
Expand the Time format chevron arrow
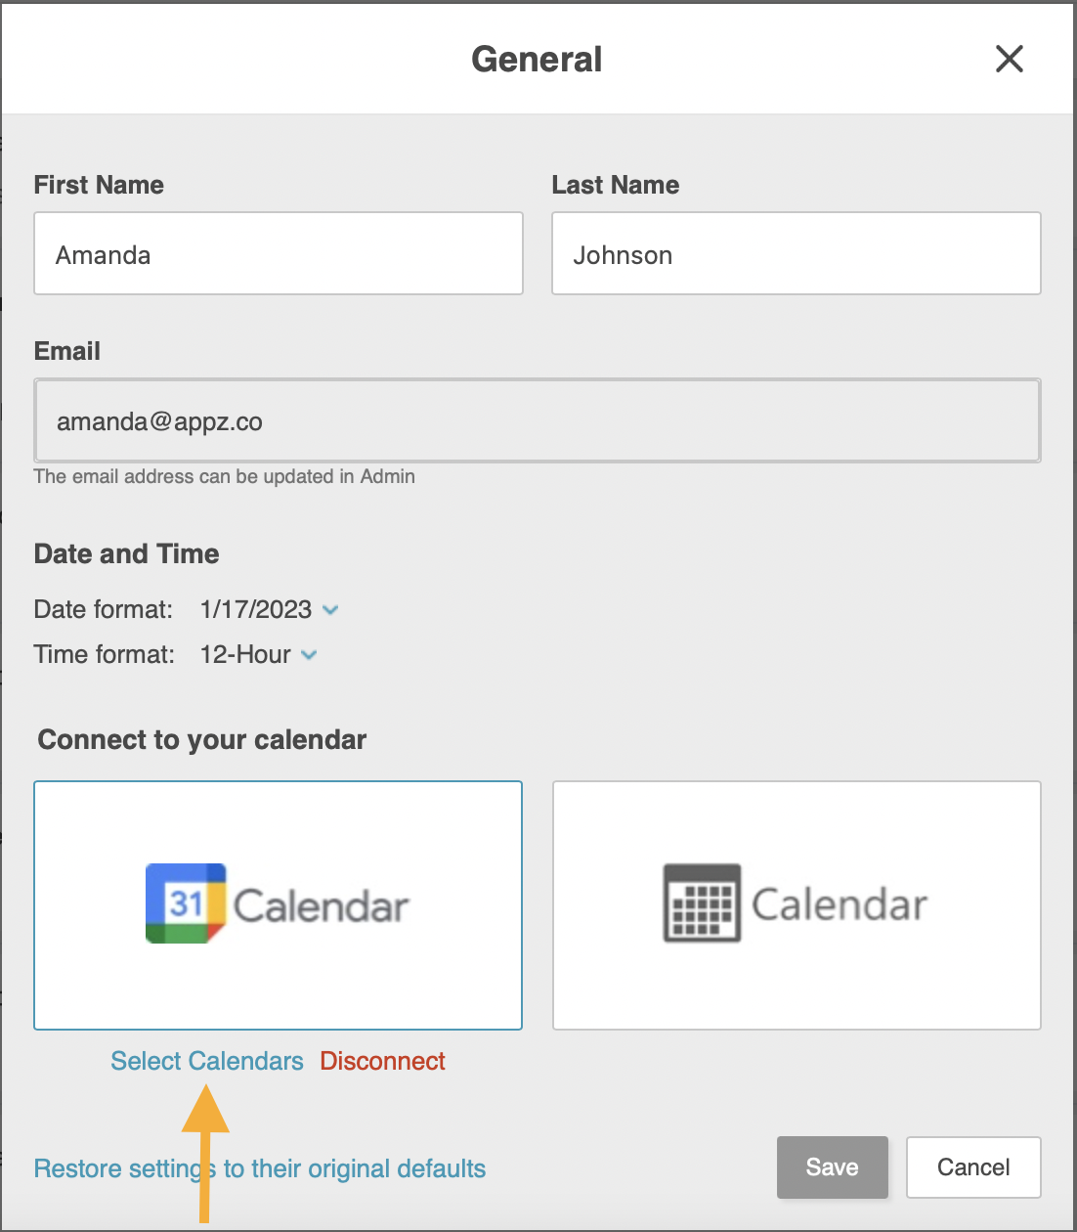[309, 655]
